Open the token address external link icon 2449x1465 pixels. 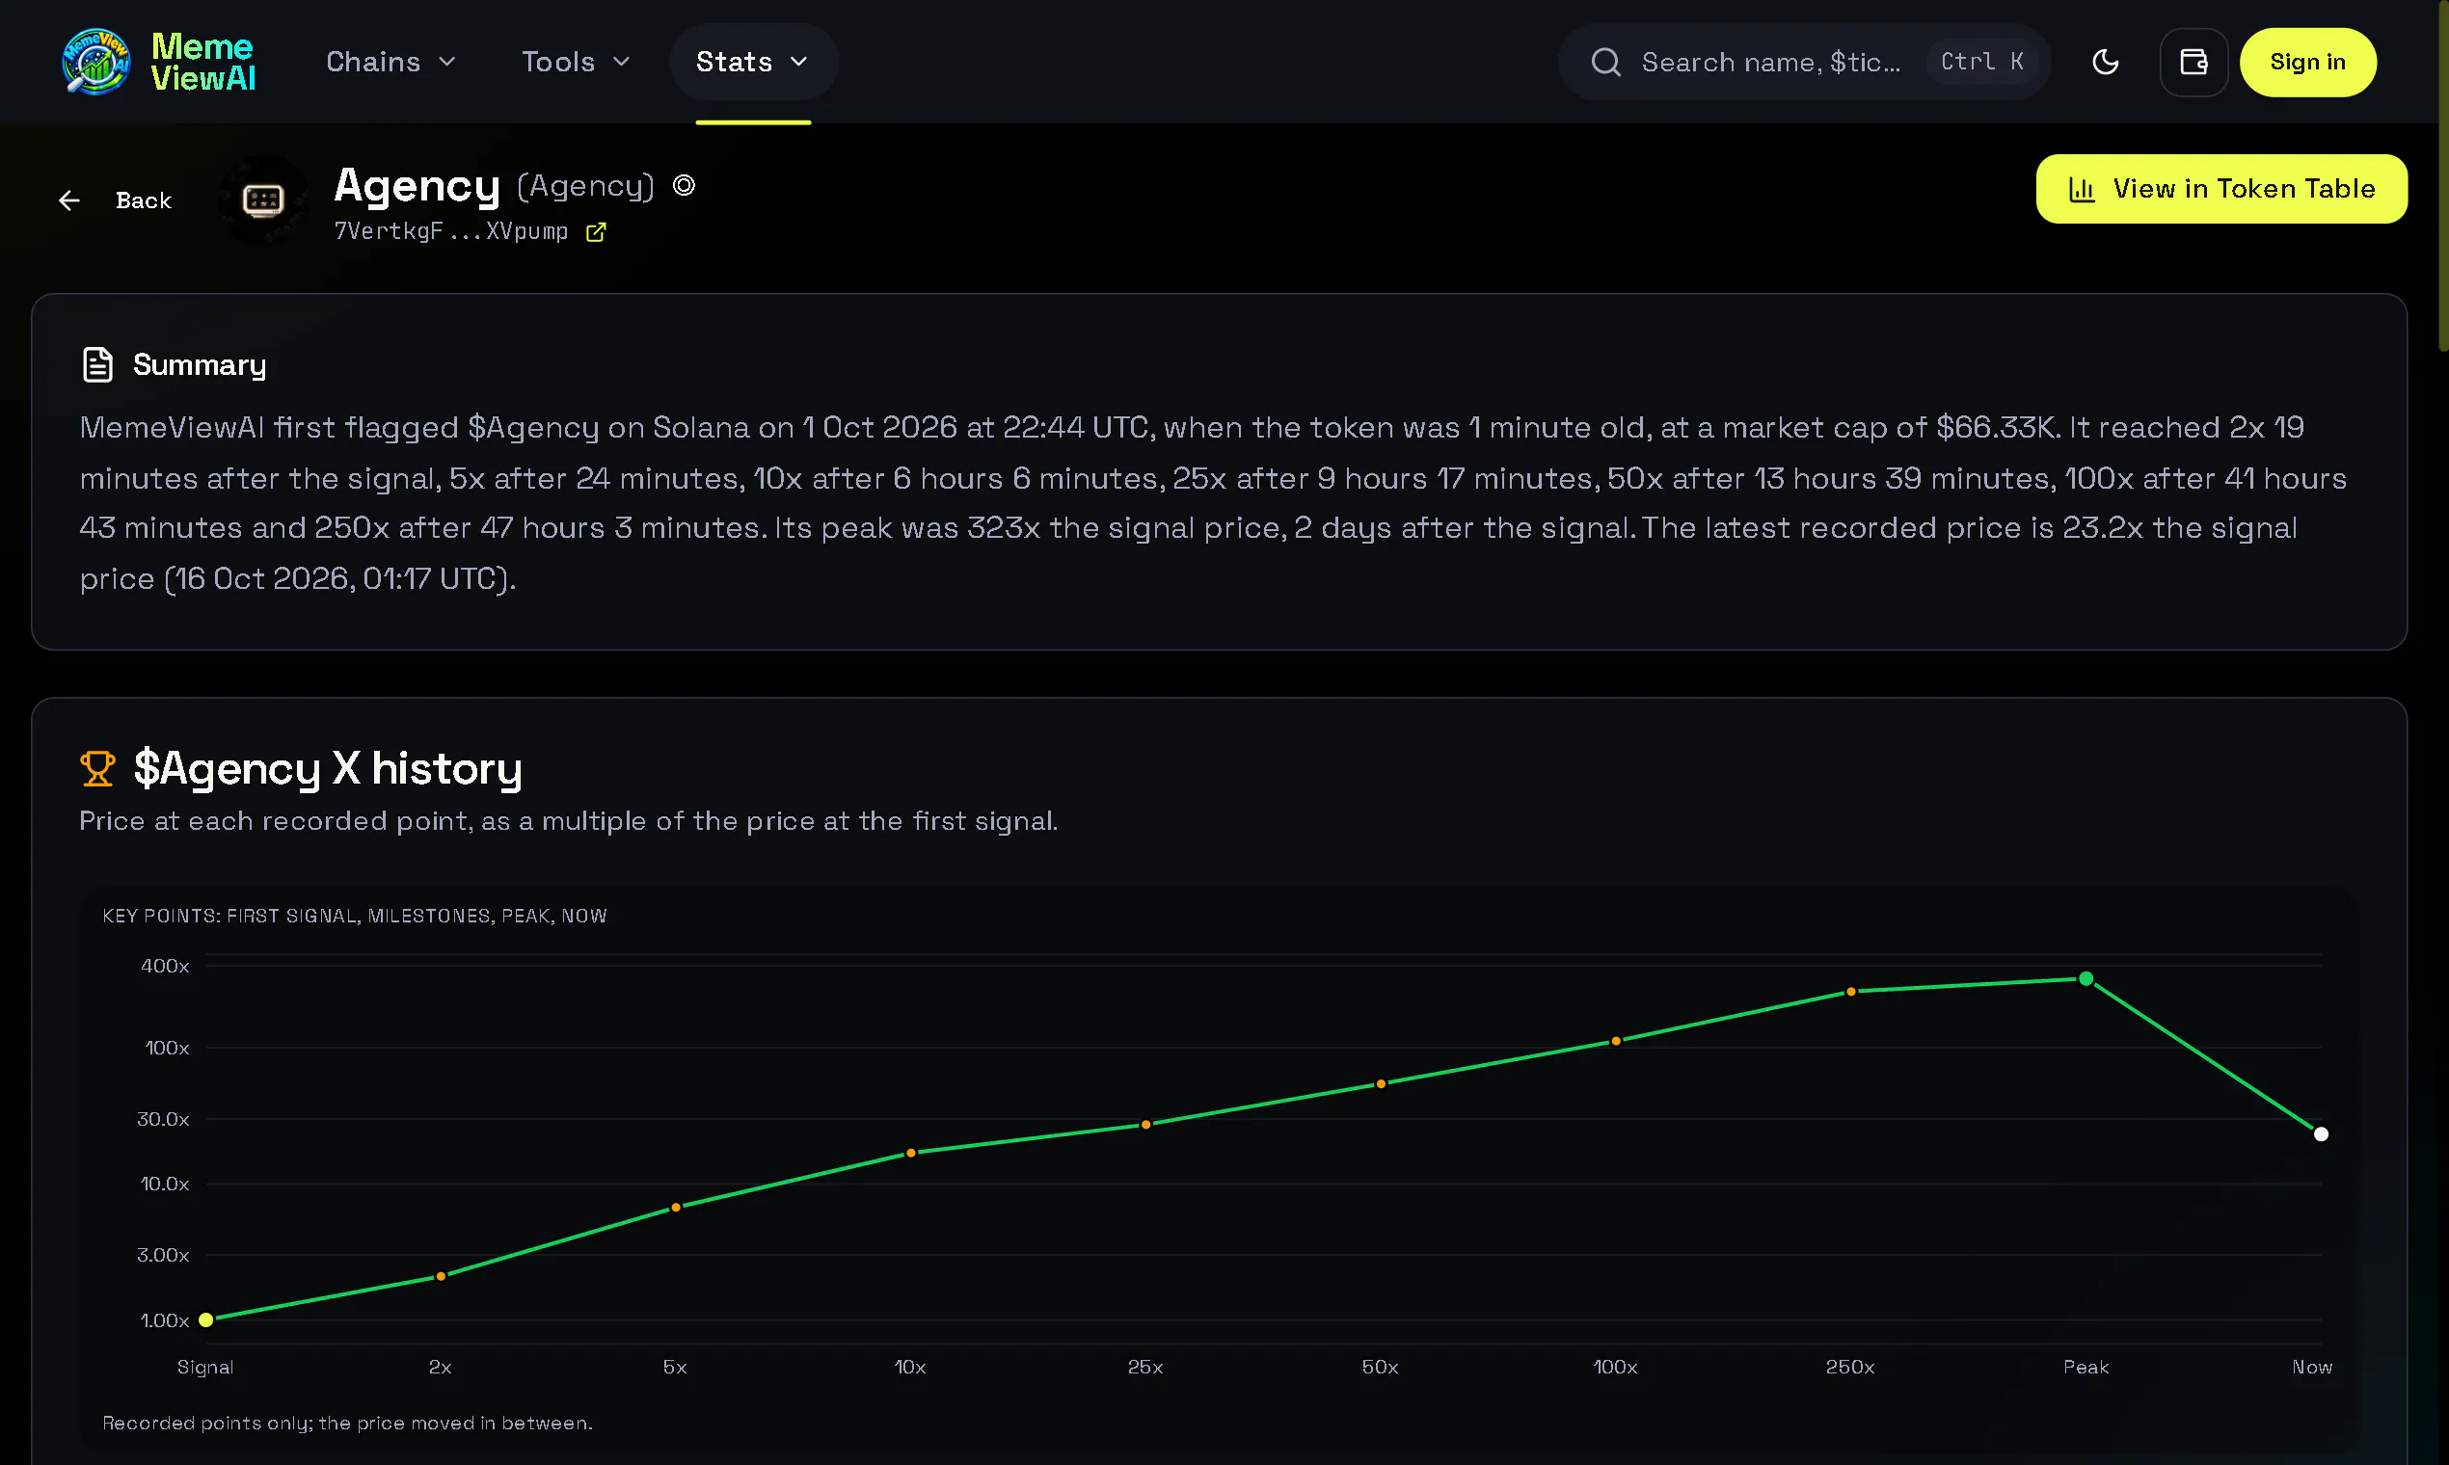pyautogui.click(x=596, y=231)
